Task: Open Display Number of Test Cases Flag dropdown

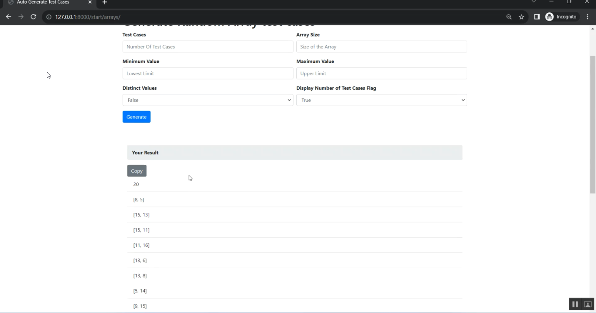Action: coord(381,100)
